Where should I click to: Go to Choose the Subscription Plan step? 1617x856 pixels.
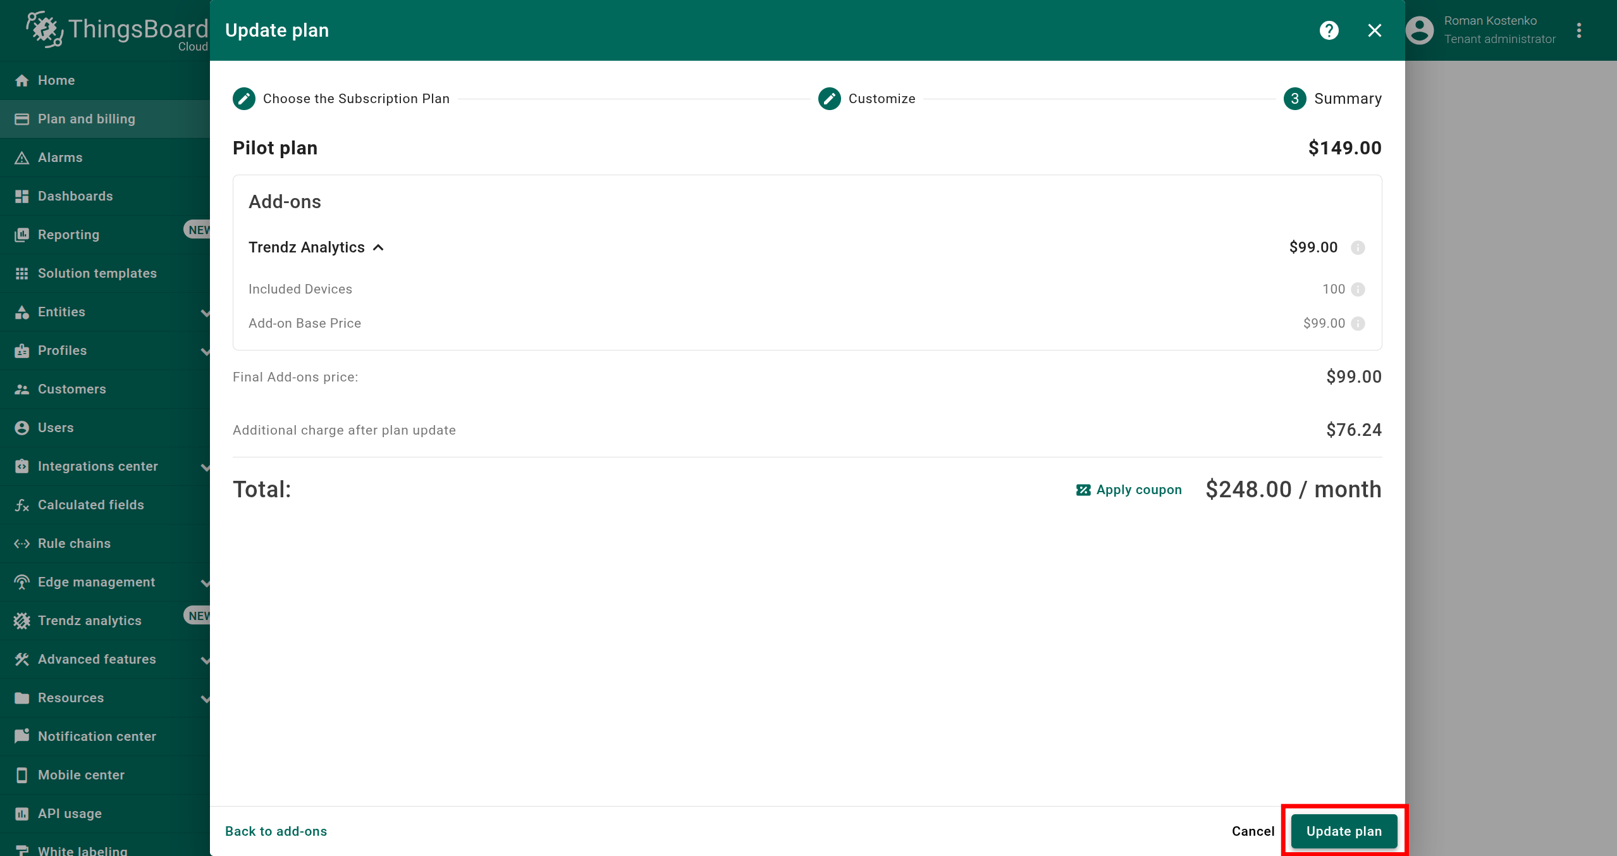coord(243,99)
